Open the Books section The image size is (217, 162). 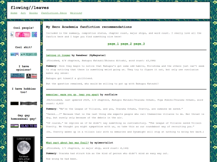coord(33,13)
